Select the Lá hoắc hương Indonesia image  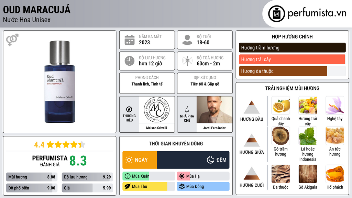coord(308,136)
